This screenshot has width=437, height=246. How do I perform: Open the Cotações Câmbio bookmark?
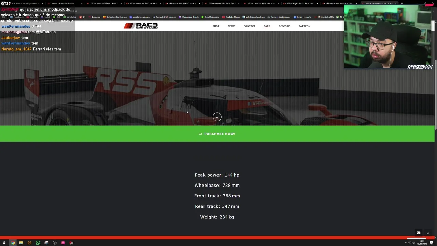(115, 17)
